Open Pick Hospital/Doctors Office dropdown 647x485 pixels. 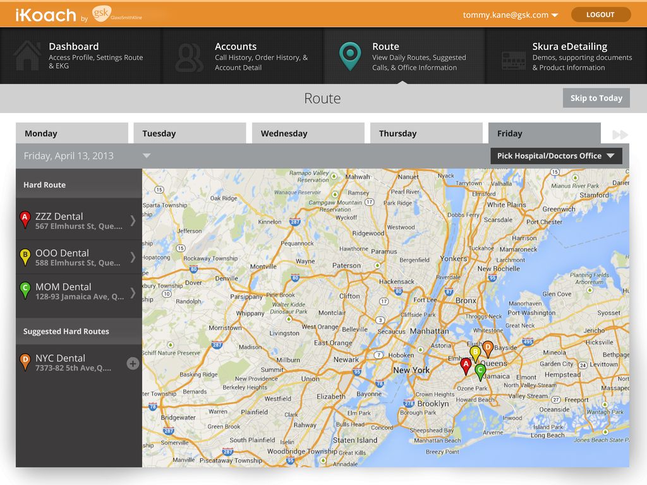pos(556,156)
